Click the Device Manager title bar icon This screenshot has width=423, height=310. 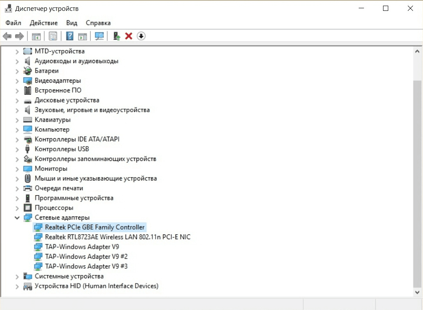[8, 9]
